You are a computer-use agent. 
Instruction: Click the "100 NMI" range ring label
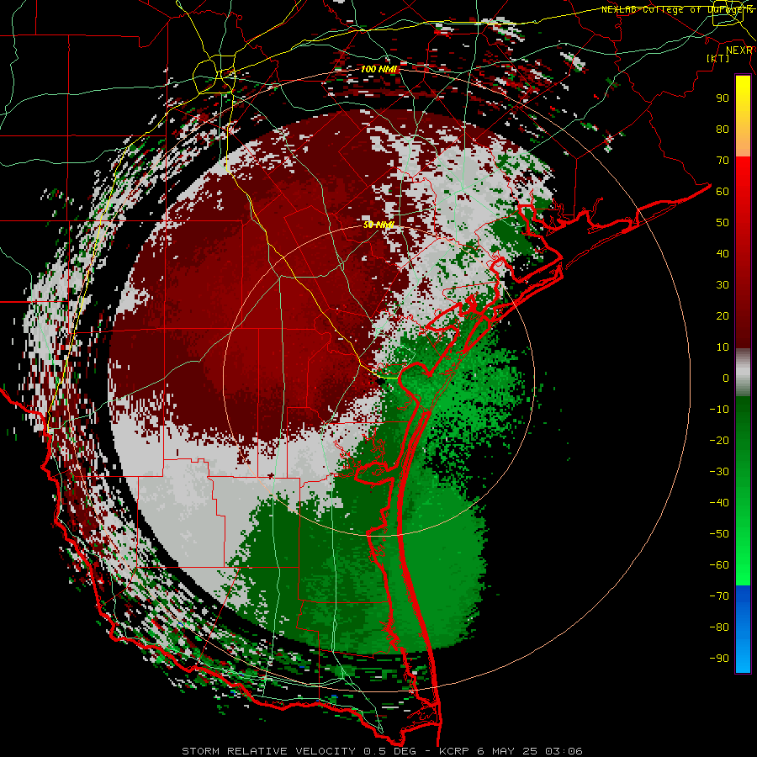tap(379, 70)
